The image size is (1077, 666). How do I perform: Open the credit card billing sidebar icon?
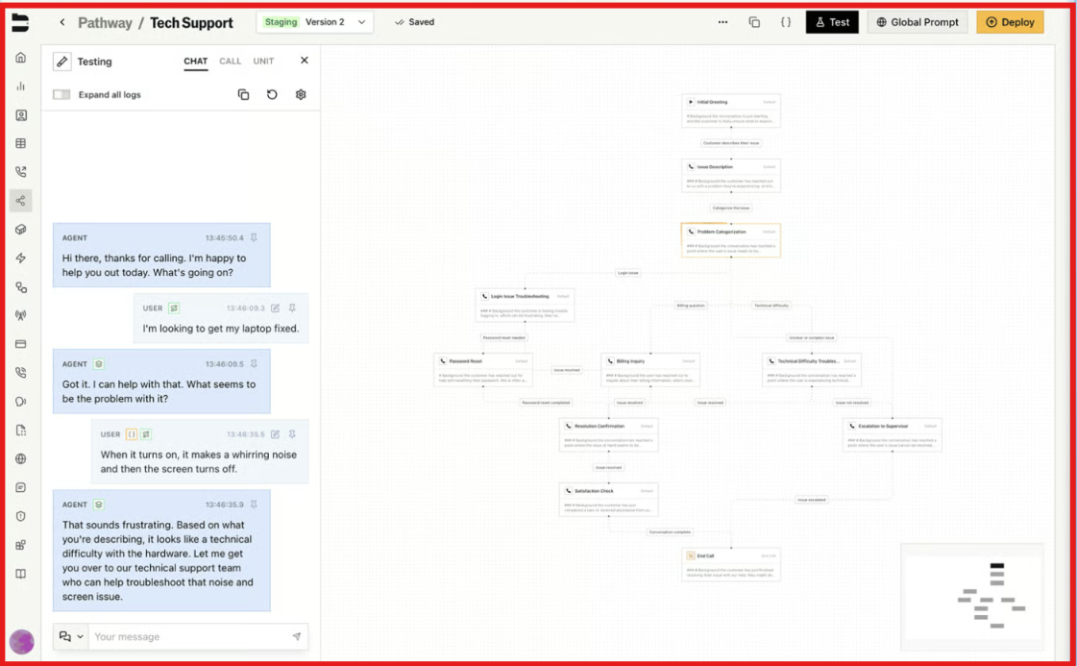[x=20, y=344]
